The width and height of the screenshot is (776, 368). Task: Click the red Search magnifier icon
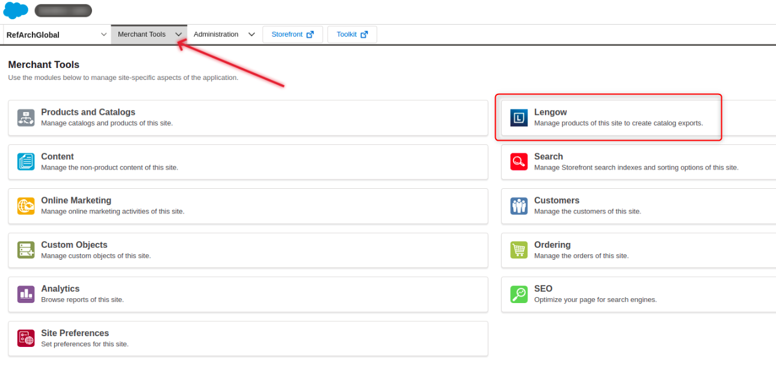click(519, 162)
